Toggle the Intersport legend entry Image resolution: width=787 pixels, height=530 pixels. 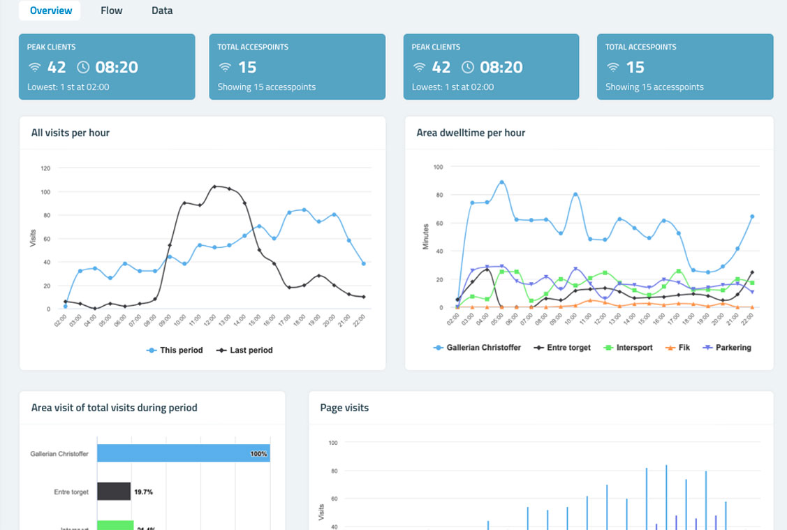628,347
